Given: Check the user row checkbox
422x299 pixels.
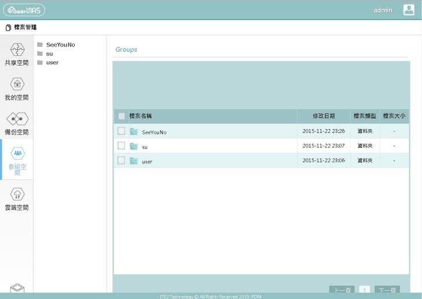Looking at the screenshot, I should click(121, 161).
